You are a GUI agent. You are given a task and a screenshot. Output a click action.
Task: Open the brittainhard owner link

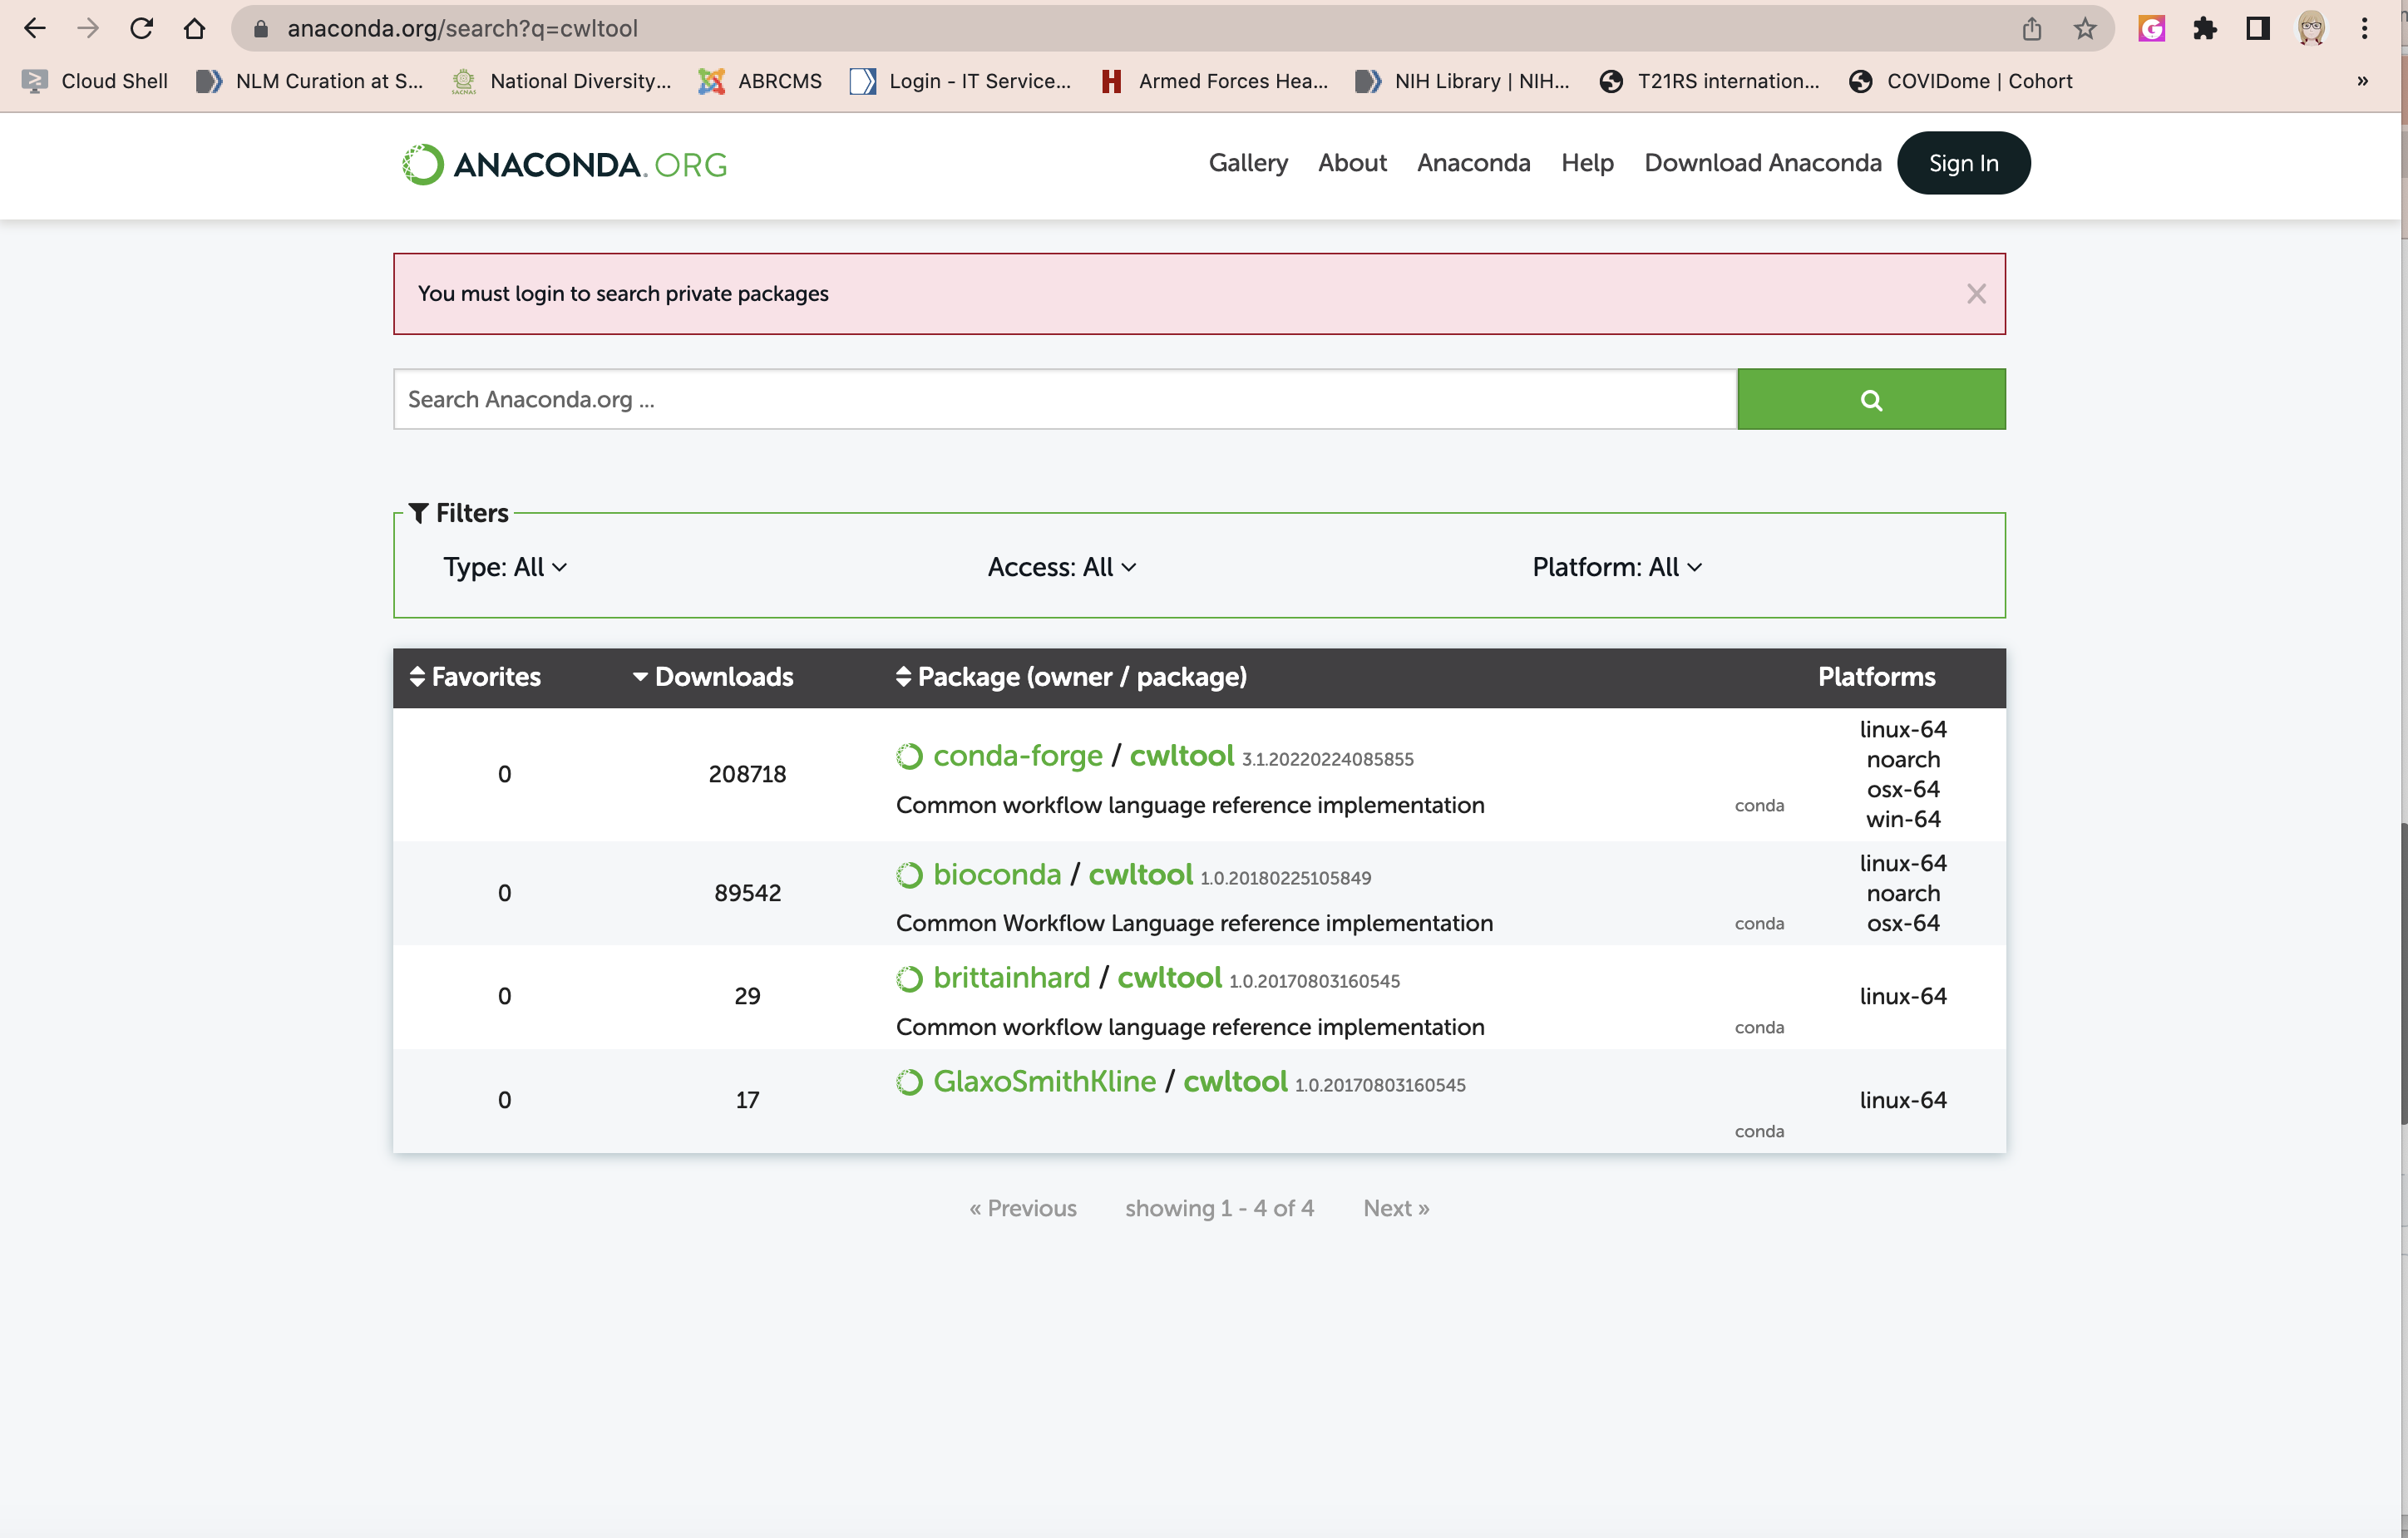point(1011,978)
